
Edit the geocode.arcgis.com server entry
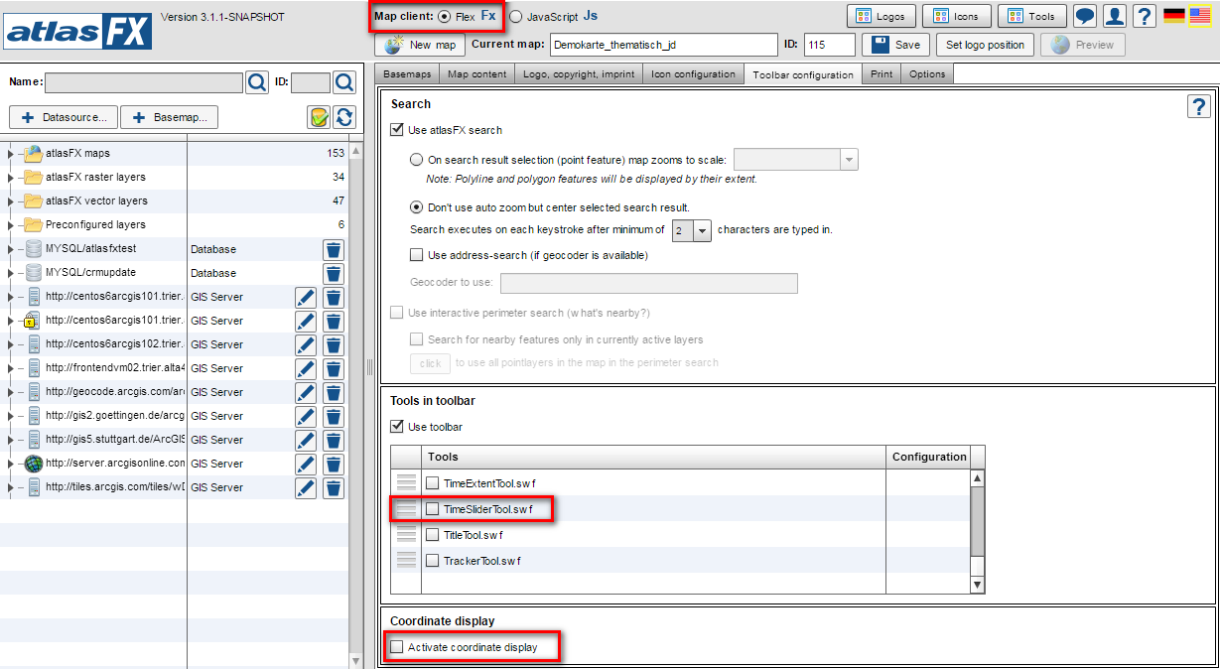tap(306, 392)
